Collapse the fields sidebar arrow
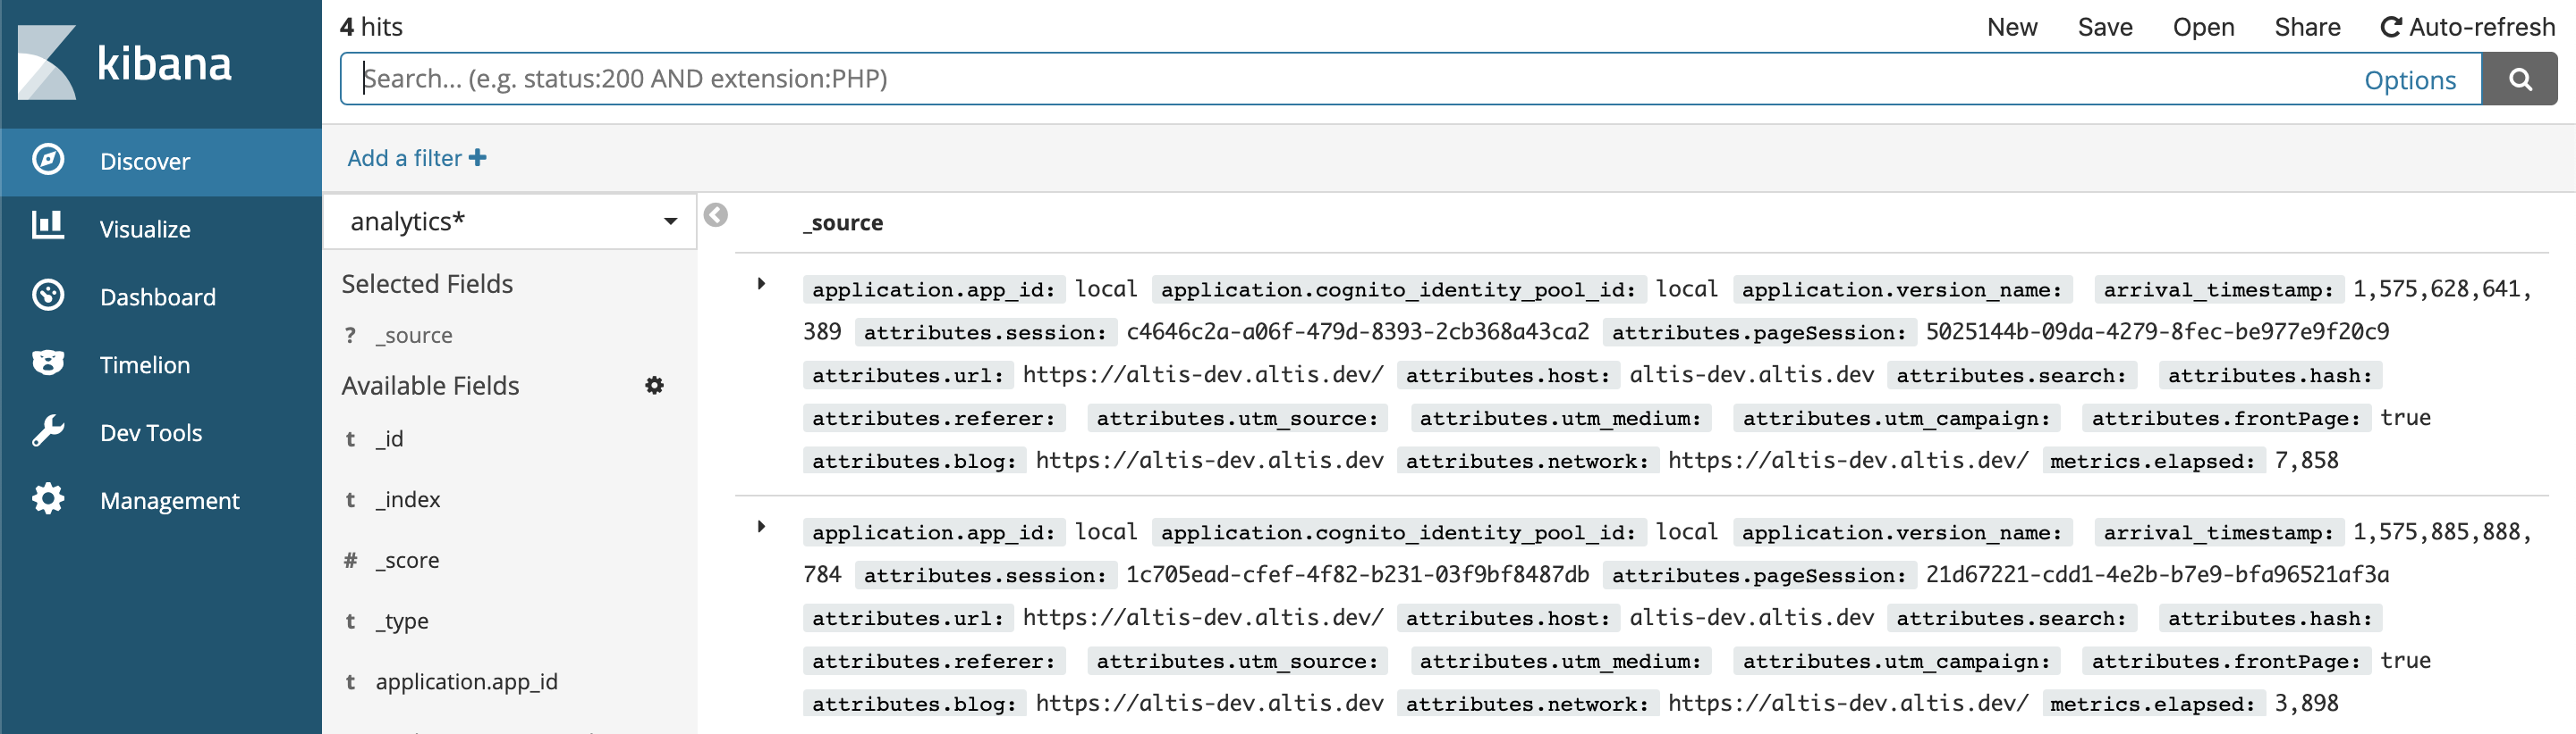 coord(716,216)
